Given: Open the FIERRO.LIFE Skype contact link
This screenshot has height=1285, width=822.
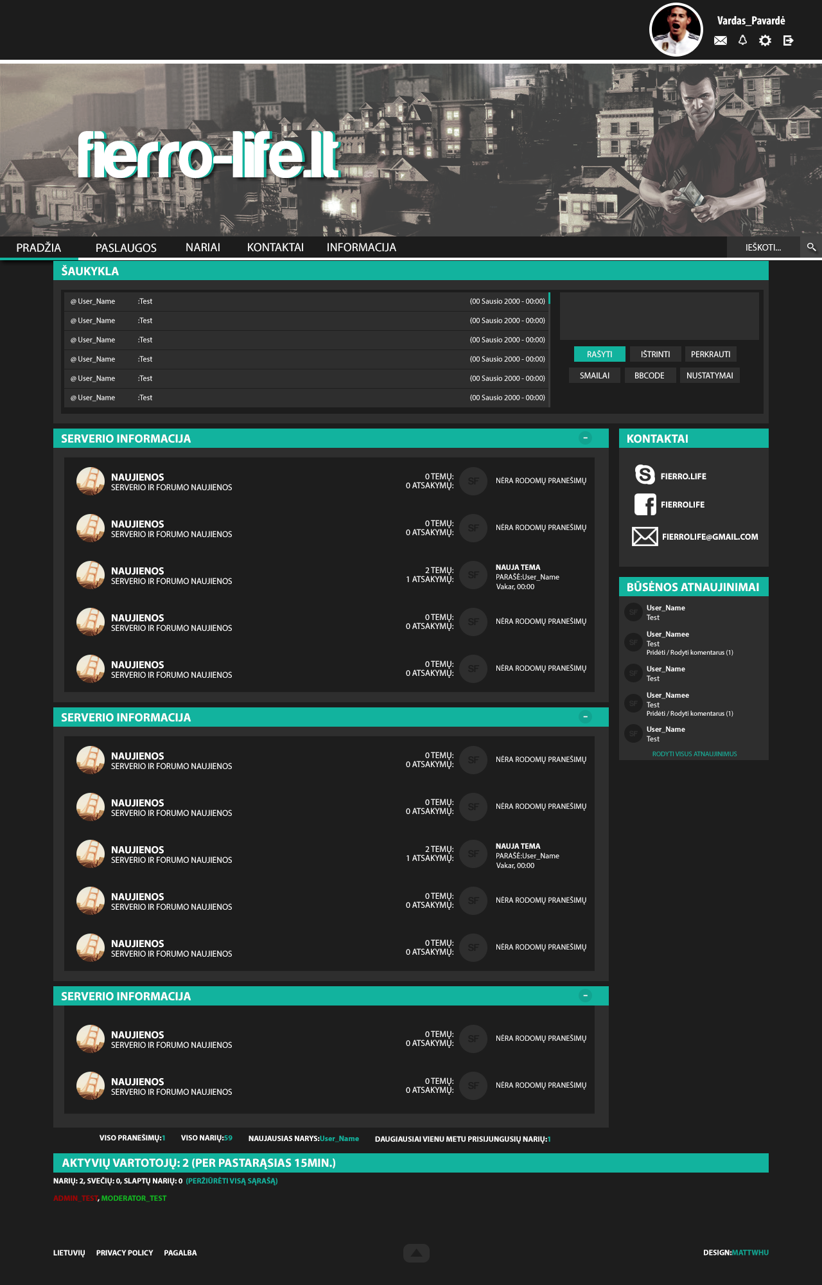Looking at the screenshot, I should [x=683, y=476].
